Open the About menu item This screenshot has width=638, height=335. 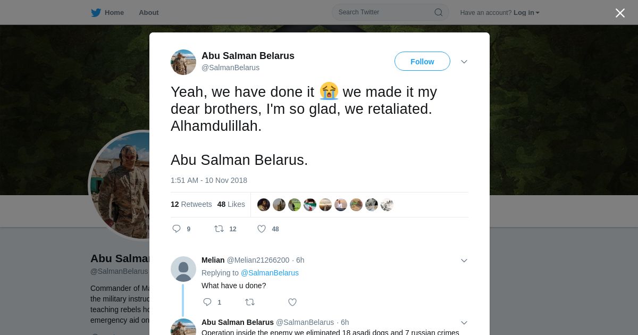[149, 13]
